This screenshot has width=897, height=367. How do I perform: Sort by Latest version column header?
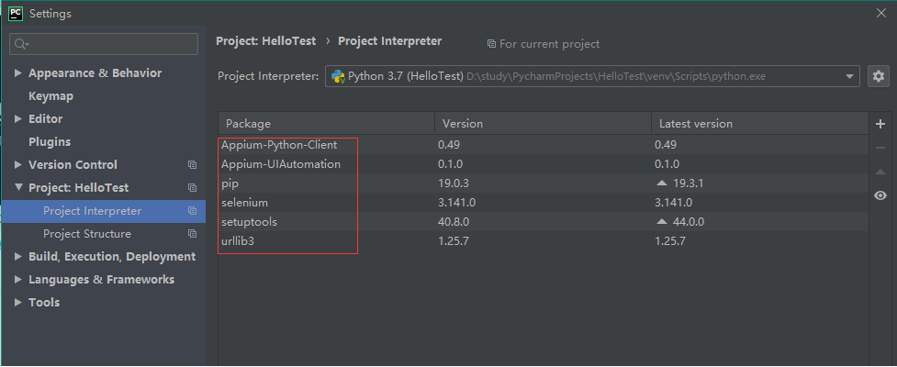[695, 124]
